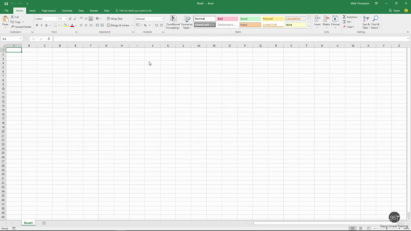Select the Format Painter brush
The width and height of the screenshot is (411, 231).
pyautogui.click(x=21, y=27)
